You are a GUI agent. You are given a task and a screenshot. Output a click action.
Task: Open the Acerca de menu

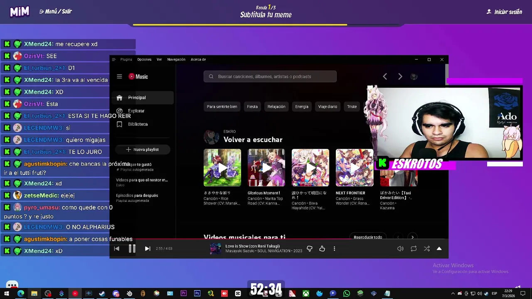[198, 59]
